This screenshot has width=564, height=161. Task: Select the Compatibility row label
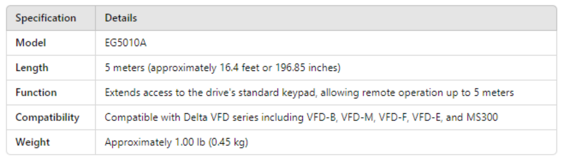pyautogui.click(x=47, y=117)
